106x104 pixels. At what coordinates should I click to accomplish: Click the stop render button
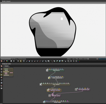[11, 61]
